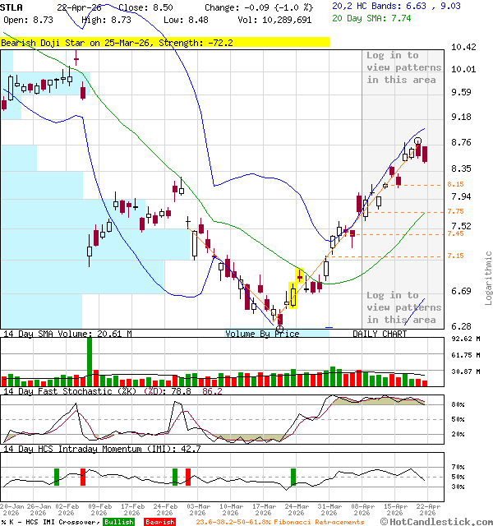The height and width of the screenshot is (526, 493).
Task: Click the lower 'Log in to view patterns' notice
Action: [403, 307]
